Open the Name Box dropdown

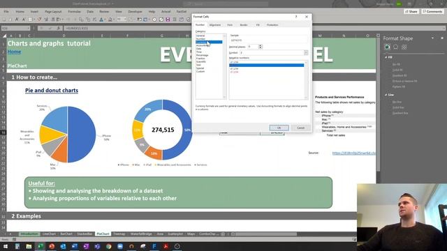click(x=29, y=28)
